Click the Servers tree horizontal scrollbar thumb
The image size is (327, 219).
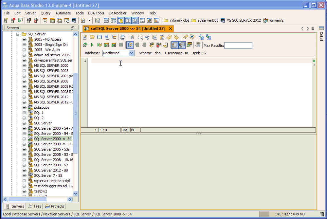coord(27,199)
